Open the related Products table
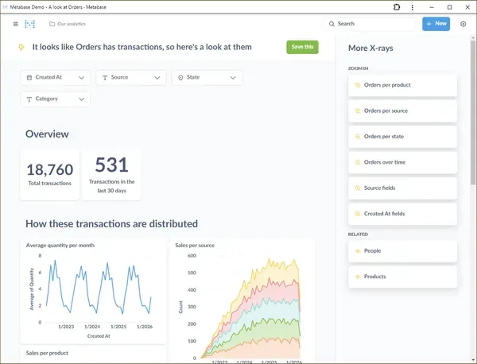The height and width of the screenshot is (364, 477). 402,277
